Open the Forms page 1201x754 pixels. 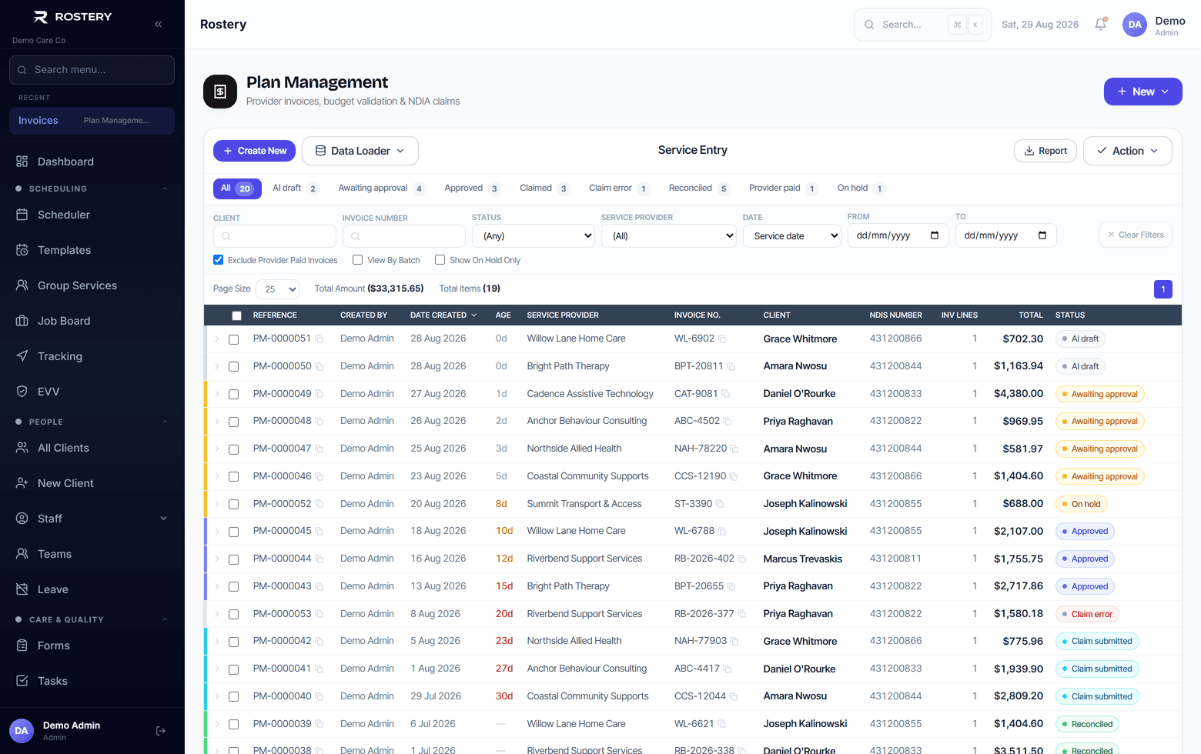coord(92,646)
